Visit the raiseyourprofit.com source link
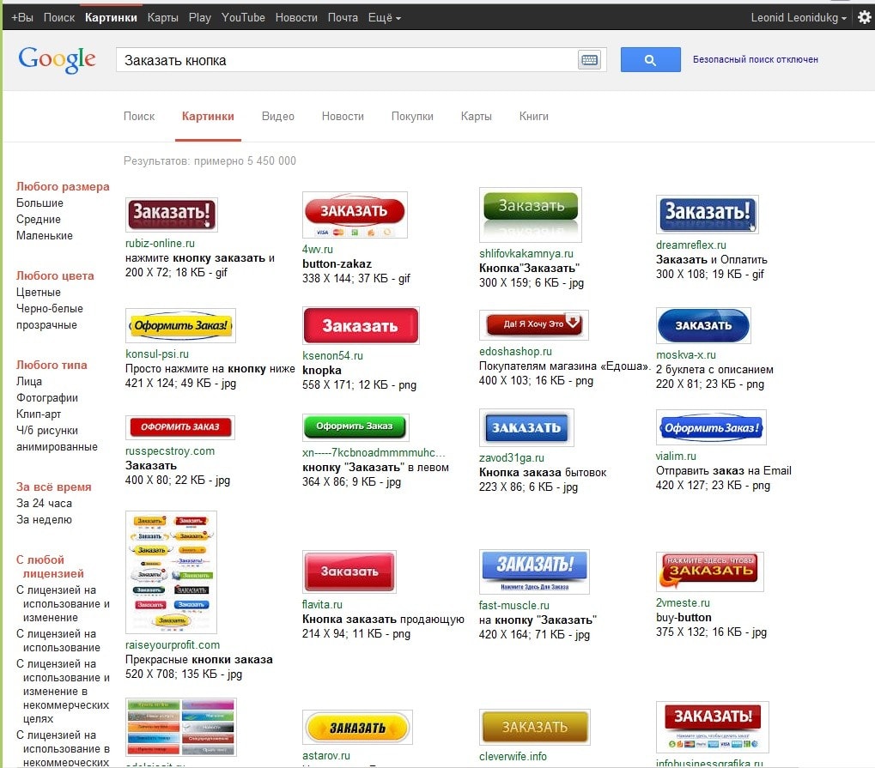 pos(173,644)
